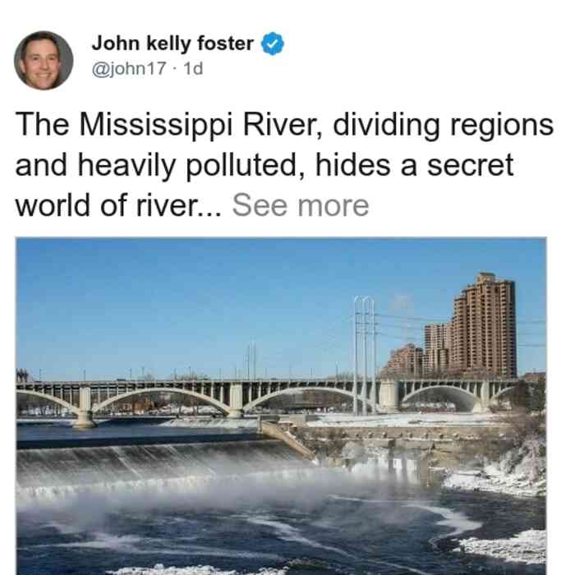Image resolution: width=575 pixels, height=575 pixels.
Task: Select the Mississippi River tweet text
Action: [284, 164]
